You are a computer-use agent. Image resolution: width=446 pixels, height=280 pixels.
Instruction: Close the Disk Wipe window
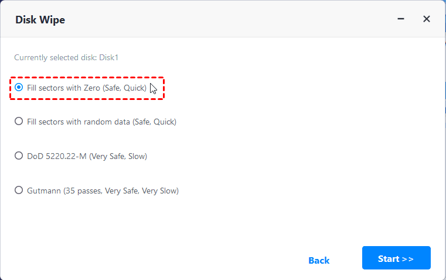coord(427,19)
